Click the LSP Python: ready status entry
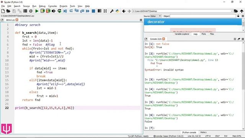The image size is (245, 138). click(138, 136)
